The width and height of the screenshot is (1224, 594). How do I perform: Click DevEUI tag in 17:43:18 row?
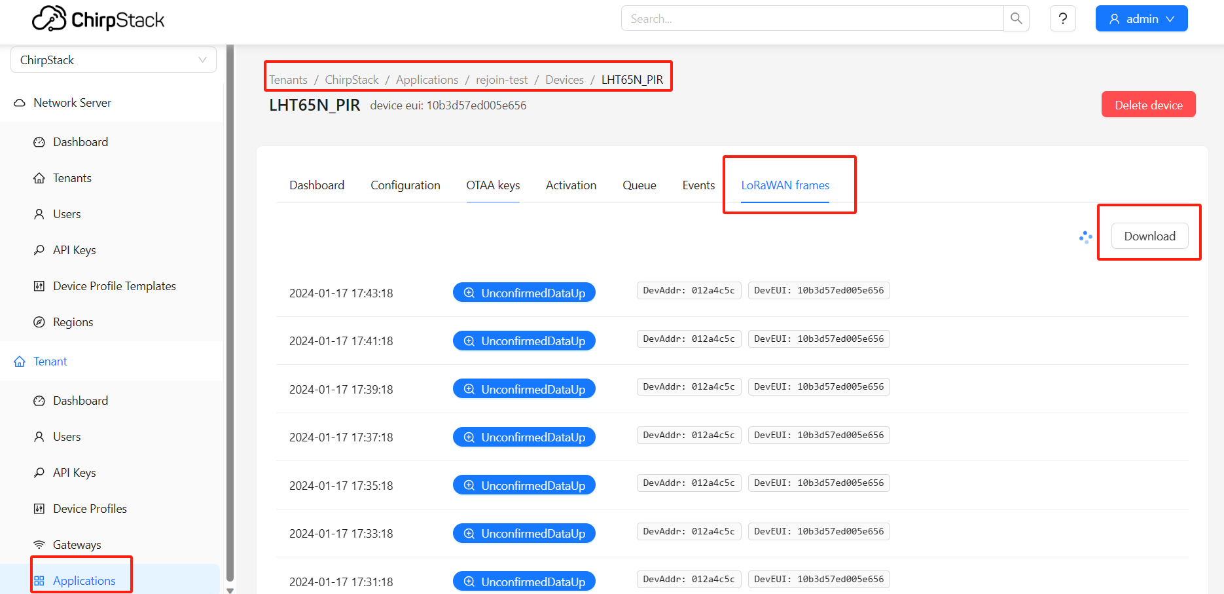point(819,290)
